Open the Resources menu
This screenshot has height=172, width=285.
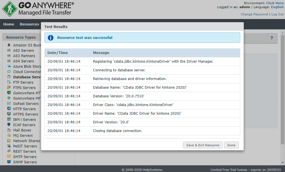click(29, 24)
